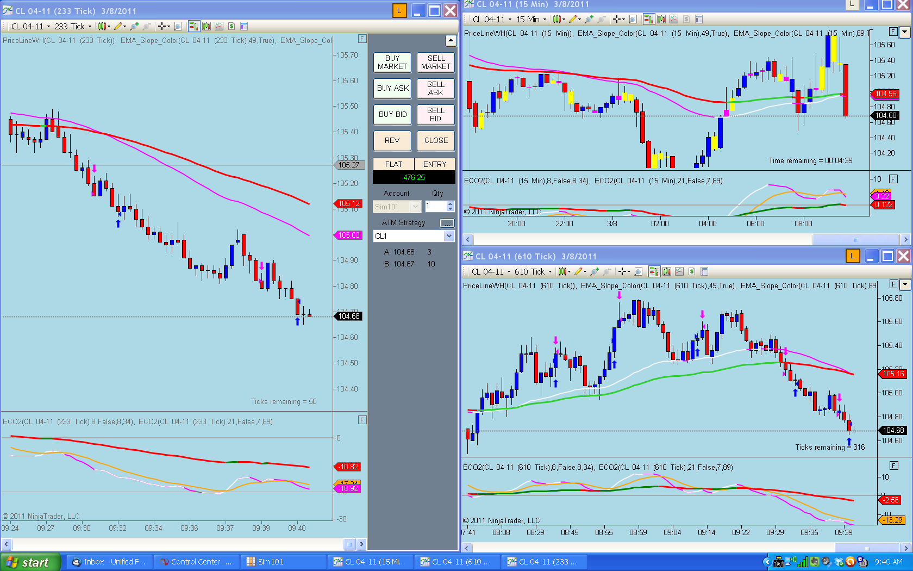The image size is (913, 571).
Task: Open strategies dollar icon in 233 Tick chart
Action: (x=232, y=26)
